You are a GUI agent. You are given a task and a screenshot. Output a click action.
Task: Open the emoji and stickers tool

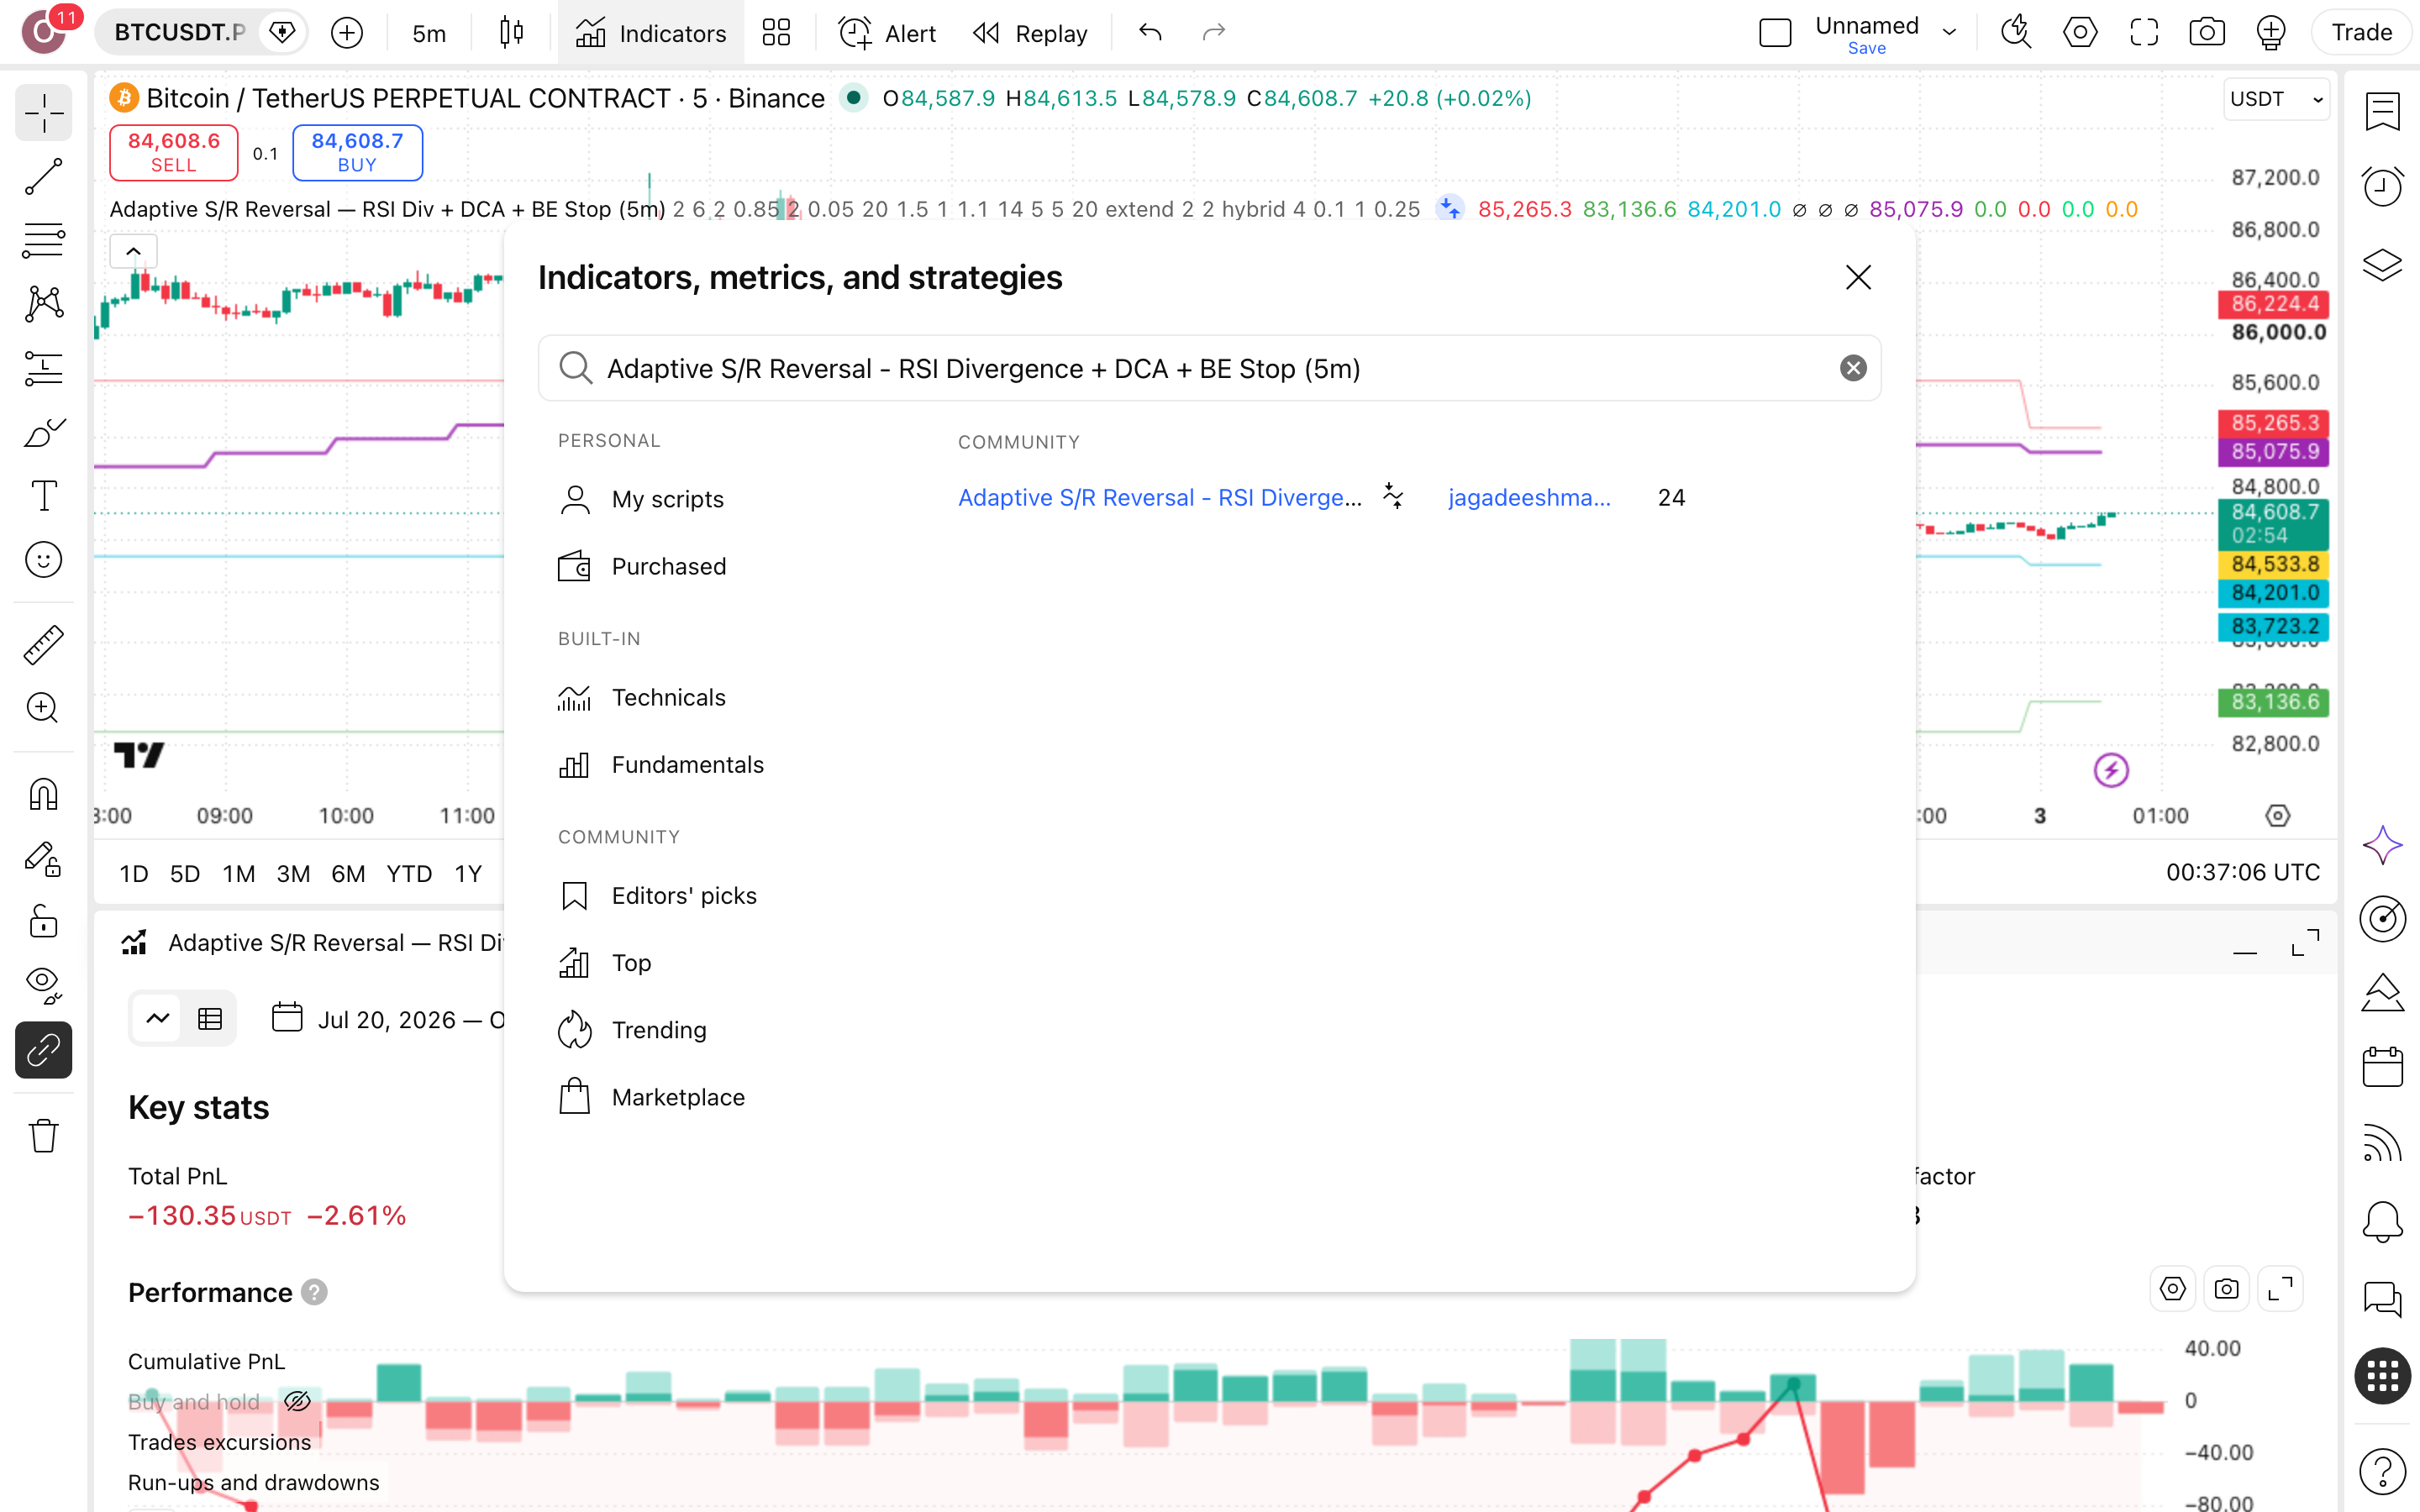click(43, 559)
